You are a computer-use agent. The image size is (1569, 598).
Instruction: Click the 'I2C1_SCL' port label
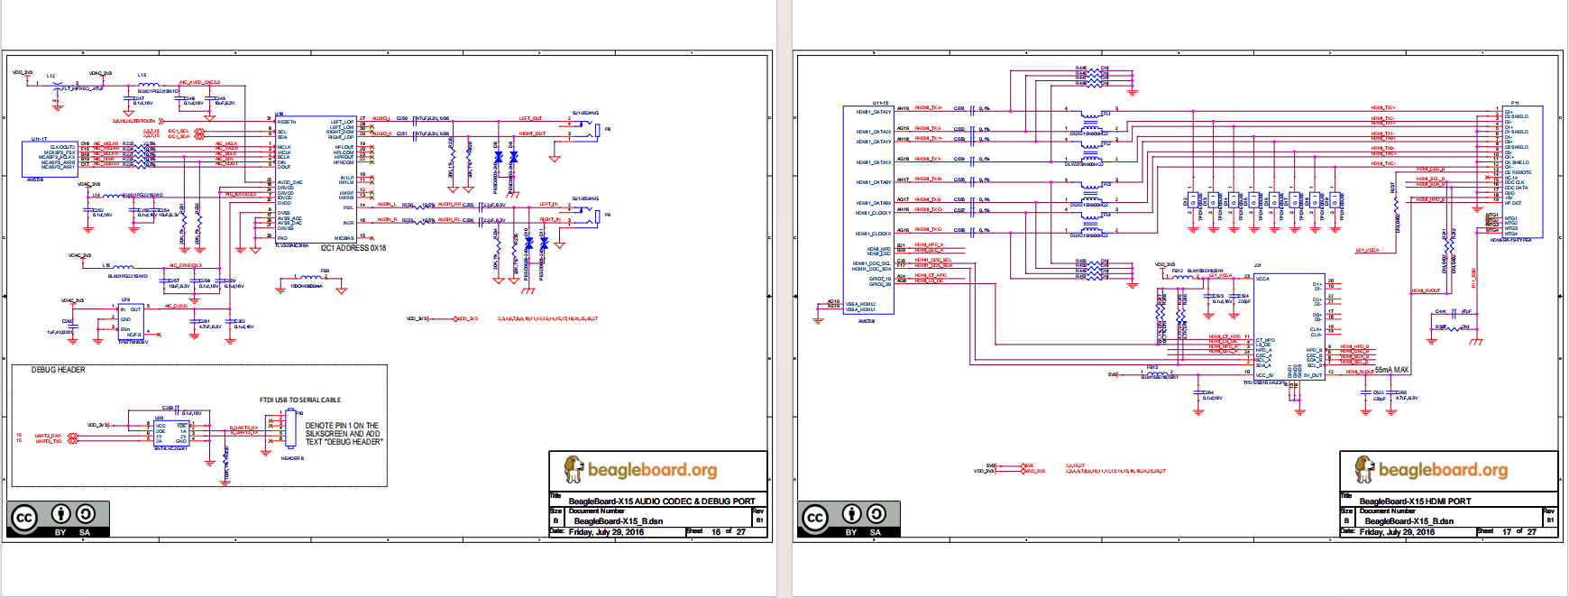tap(179, 131)
